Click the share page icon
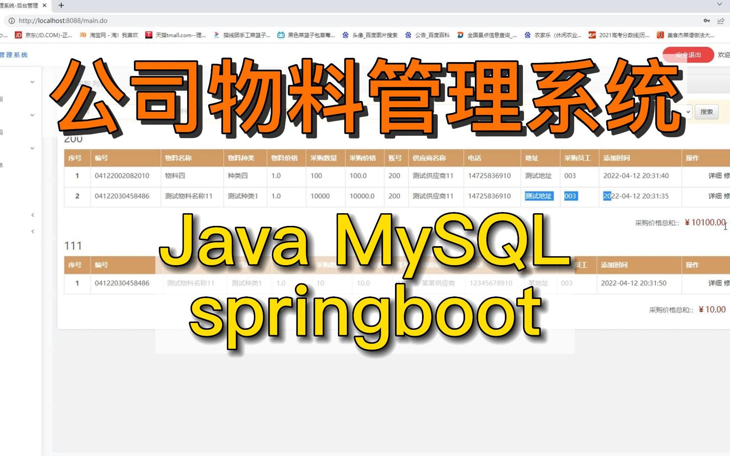The width and height of the screenshot is (730, 456). 721,21
